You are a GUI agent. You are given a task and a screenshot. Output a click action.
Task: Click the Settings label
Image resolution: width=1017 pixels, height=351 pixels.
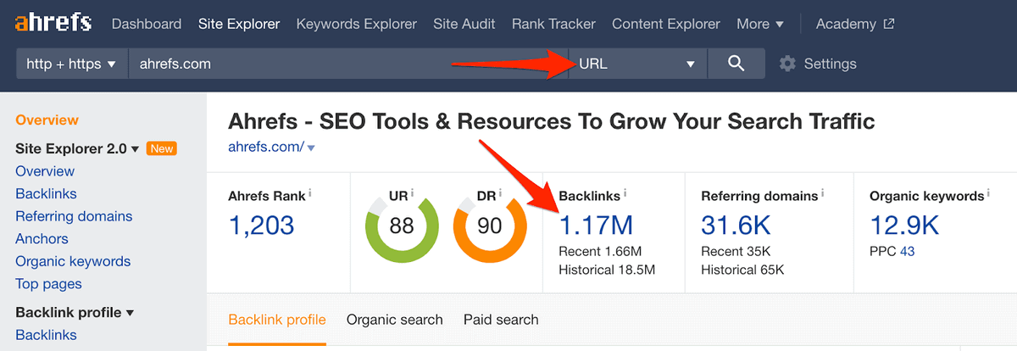[x=831, y=64]
